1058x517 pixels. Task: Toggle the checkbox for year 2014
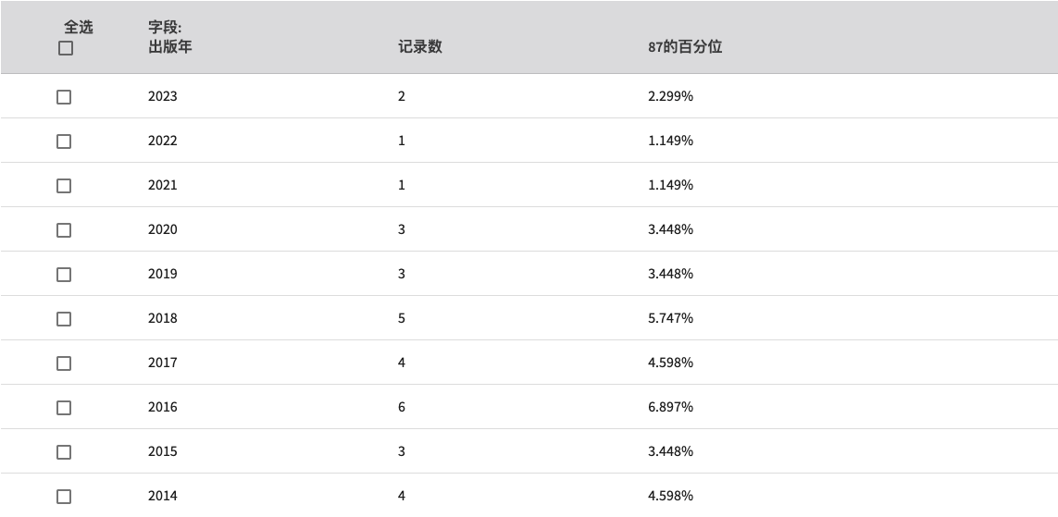(64, 497)
